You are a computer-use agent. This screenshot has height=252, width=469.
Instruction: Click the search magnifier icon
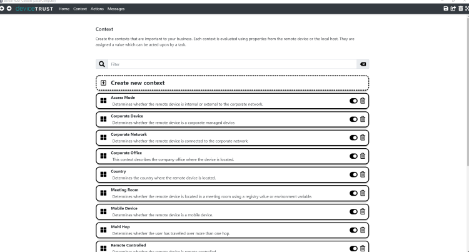tap(102, 64)
